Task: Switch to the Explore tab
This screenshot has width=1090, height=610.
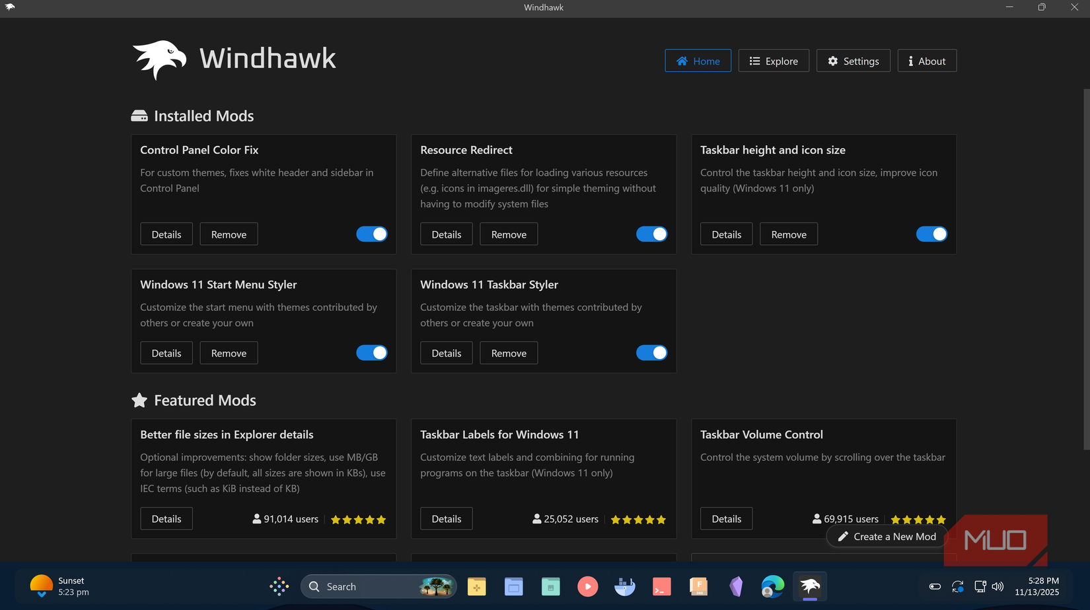Action: pyautogui.click(x=774, y=60)
